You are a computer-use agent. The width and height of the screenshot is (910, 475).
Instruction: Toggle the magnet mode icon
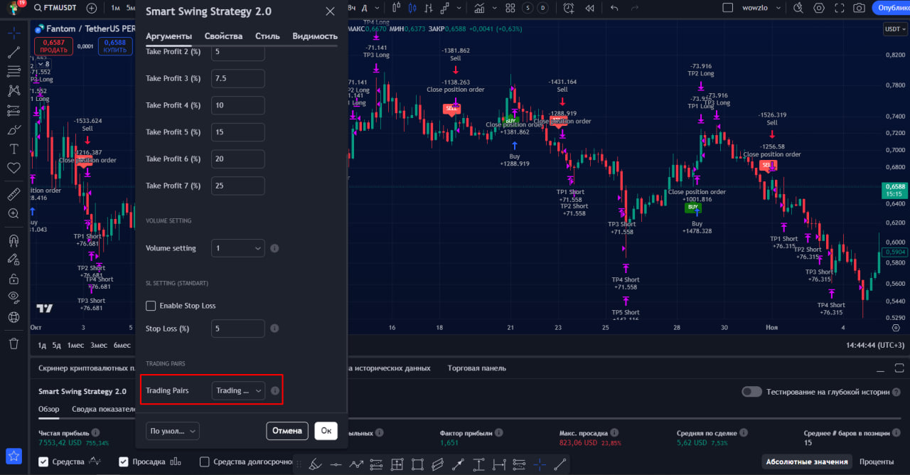(14, 240)
